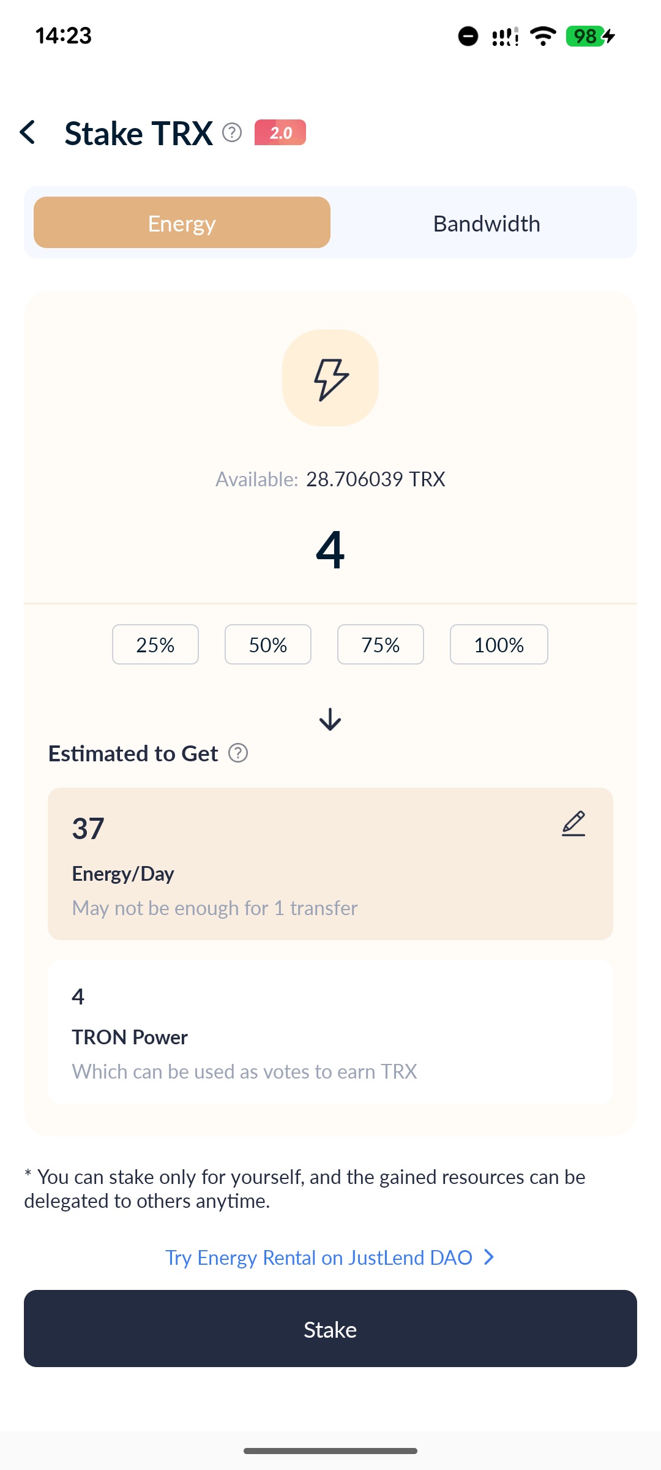The image size is (661, 1470).
Task: Tap the Wi-Fi status icon
Action: coord(543,36)
